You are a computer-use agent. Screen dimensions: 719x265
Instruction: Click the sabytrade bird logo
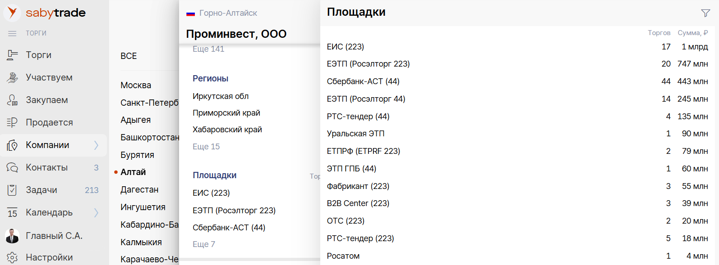pos(12,13)
